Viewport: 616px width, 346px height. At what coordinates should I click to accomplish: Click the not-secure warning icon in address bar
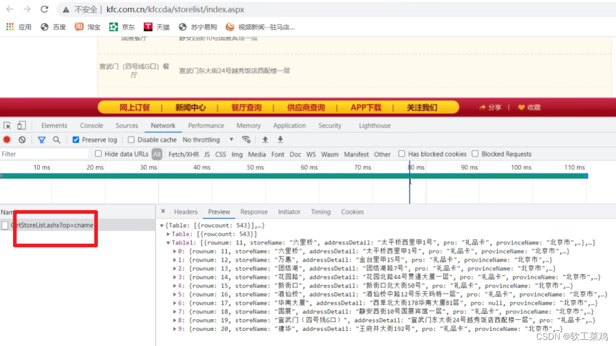point(66,9)
